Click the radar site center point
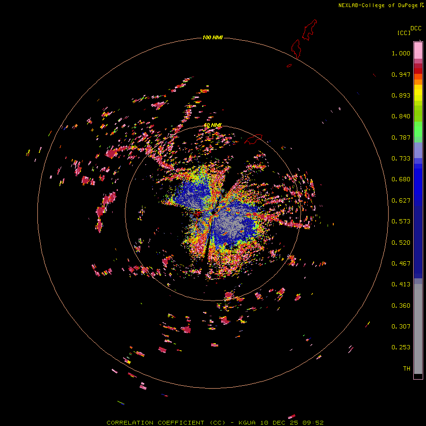Screen dimensions: 426x426 (213, 212)
